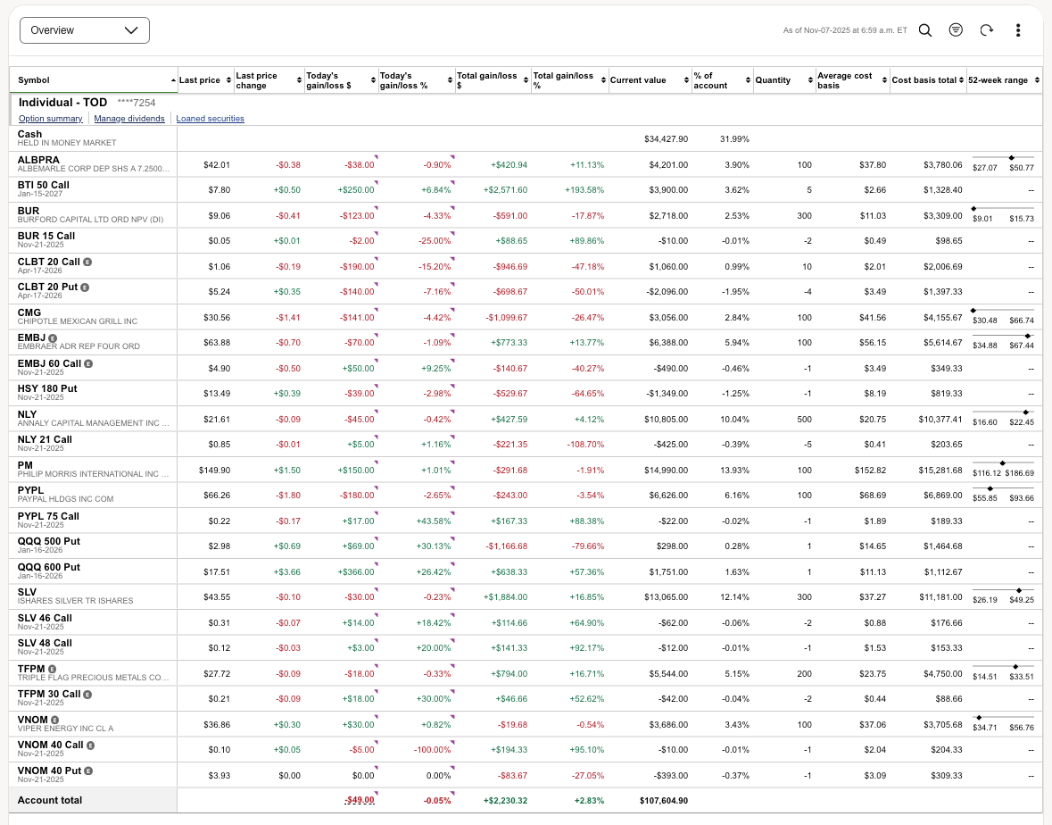Sort by the 52-week range column header

coord(1037,80)
